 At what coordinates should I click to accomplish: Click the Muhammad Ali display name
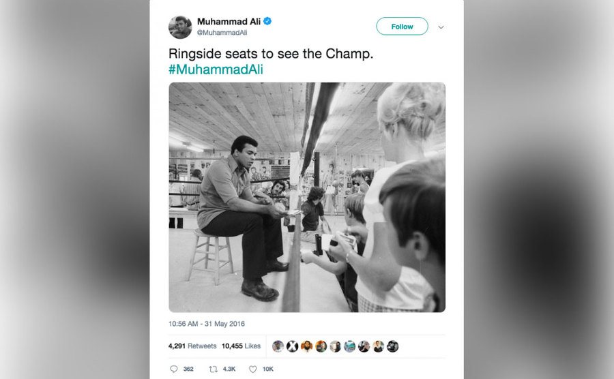pos(229,22)
